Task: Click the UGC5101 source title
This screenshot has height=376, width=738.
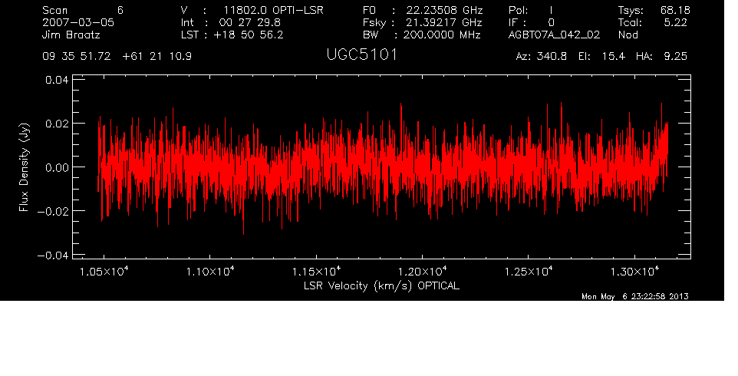Action: click(361, 57)
